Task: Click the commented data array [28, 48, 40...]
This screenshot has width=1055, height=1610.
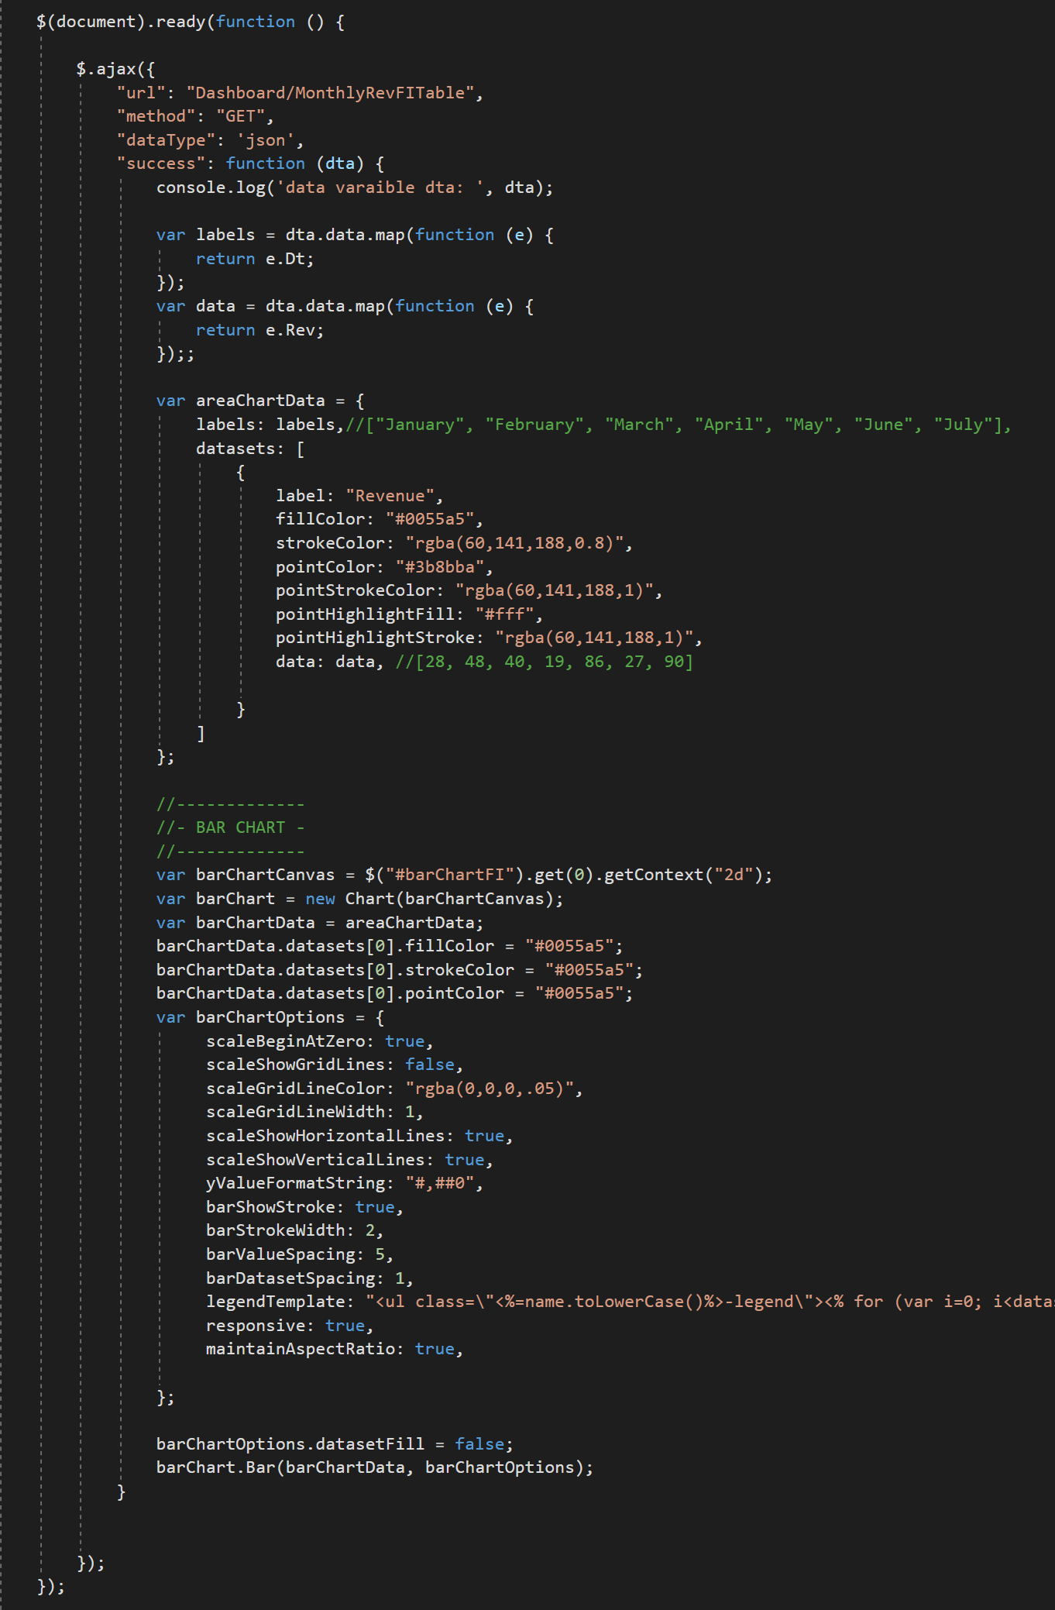Action: [544, 662]
